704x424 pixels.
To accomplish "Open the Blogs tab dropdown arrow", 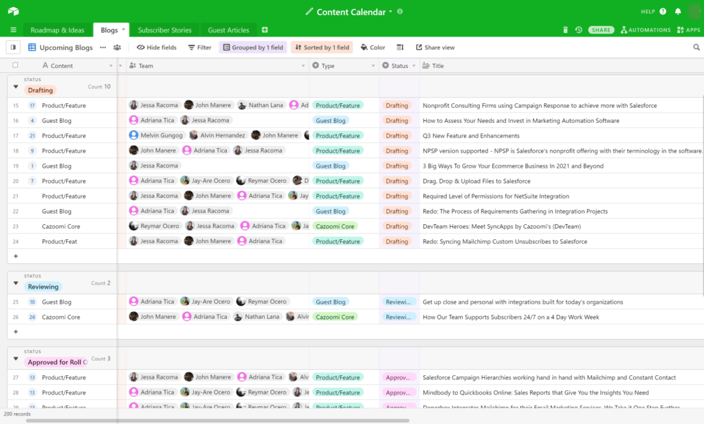I will tap(124, 30).
